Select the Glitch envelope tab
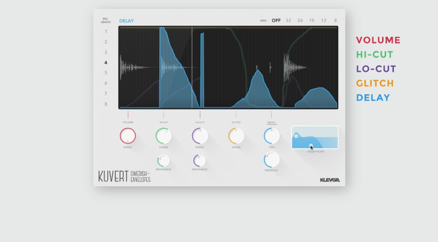This screenshot has height=242, width=438. (236, 122)
